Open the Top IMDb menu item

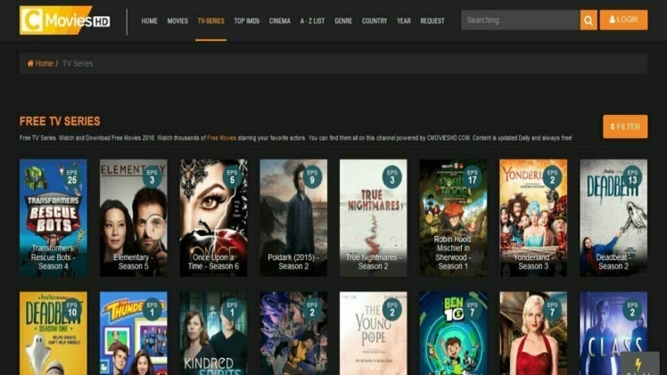point(246,20)
